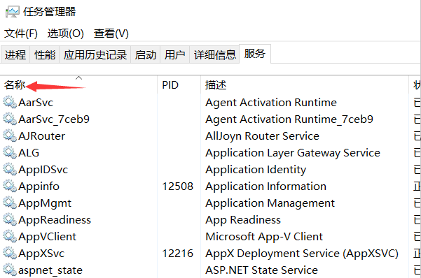Select the AarSvc_7ceb9 service name
This screenshot has height=278, width=421.
54,119
